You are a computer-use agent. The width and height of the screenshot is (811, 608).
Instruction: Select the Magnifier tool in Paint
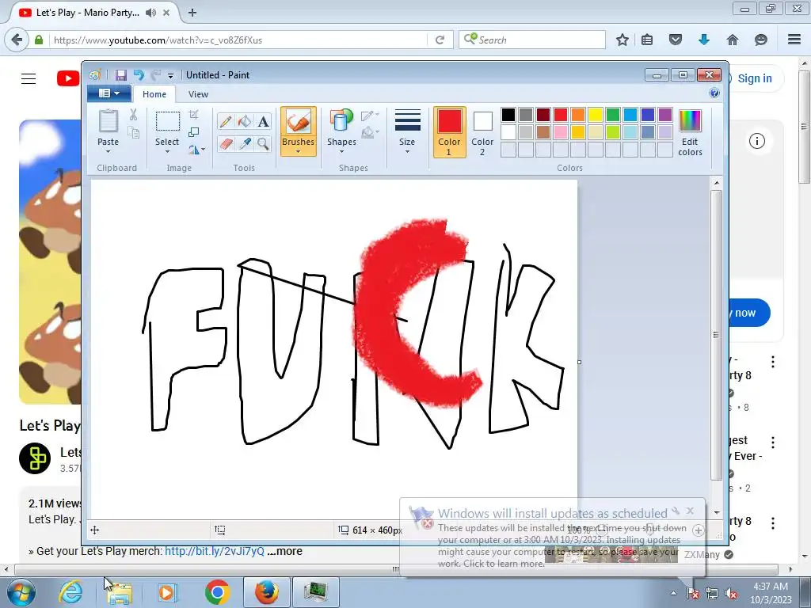(x=263, y=143)
